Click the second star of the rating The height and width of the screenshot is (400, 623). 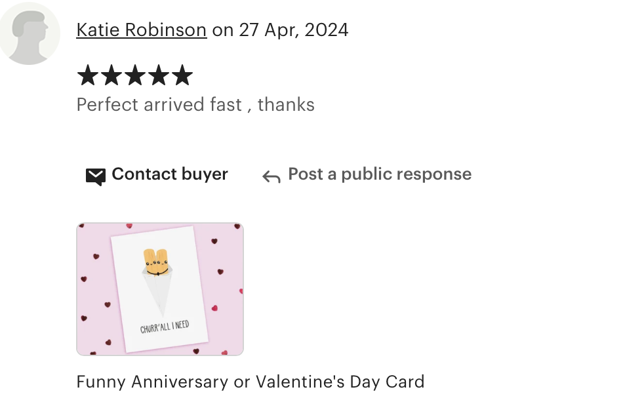[x=111, y=75]
